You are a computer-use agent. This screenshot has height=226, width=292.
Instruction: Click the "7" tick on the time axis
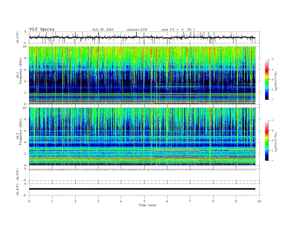190,201
